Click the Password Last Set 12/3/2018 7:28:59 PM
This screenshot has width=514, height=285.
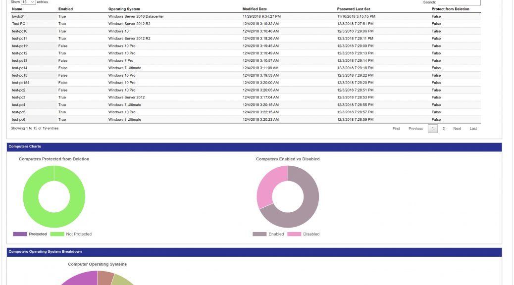point(356,120)
